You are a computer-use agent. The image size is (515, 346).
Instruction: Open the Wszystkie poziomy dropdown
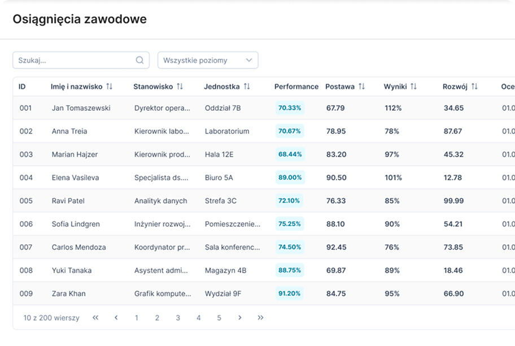pyautogui.click(x=208, y=60)
